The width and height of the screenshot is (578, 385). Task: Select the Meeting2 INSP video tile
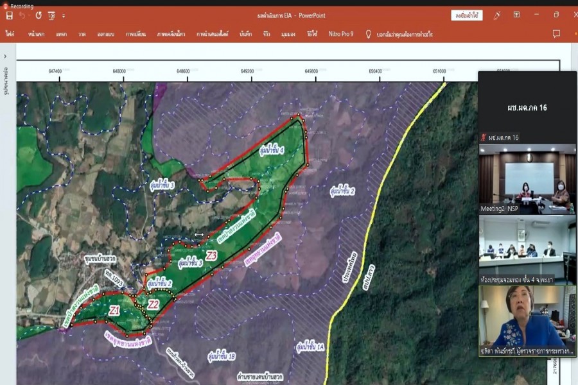pos(527,178)
